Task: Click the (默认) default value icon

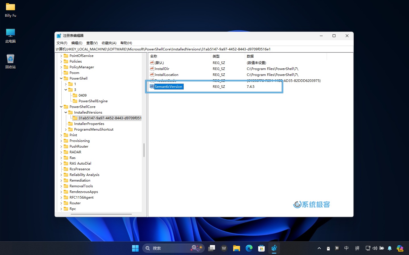Action: (x=152, y=63)
